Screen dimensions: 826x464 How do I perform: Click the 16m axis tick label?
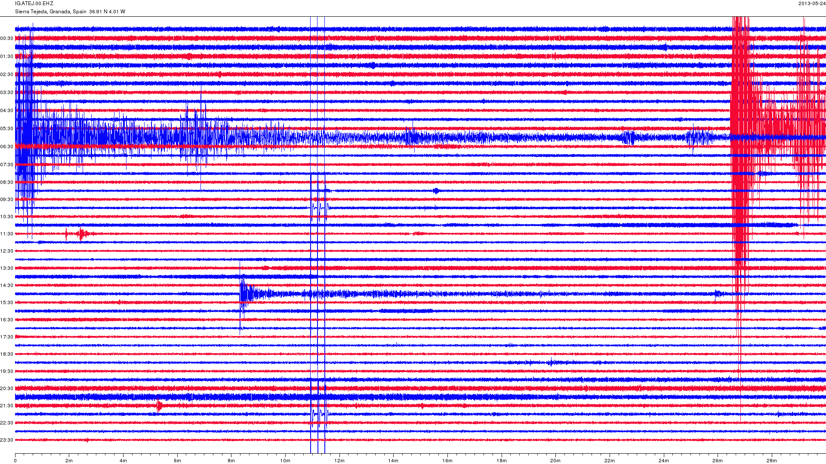pos(447,461)
